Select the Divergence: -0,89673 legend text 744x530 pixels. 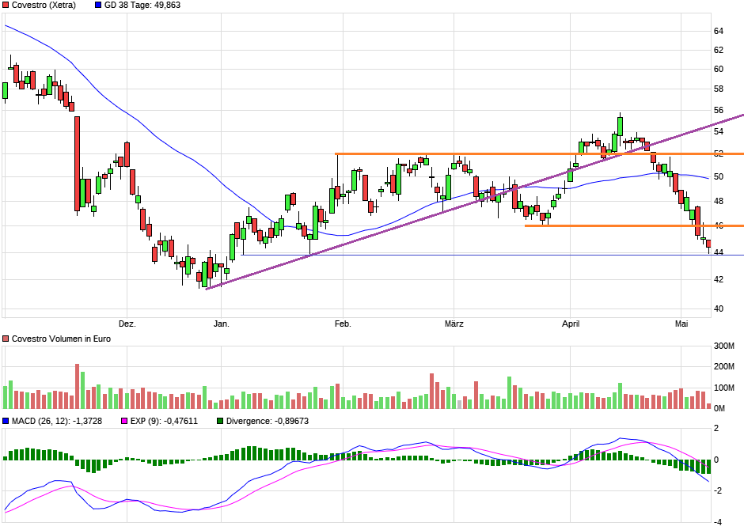[x=268, y=421]
